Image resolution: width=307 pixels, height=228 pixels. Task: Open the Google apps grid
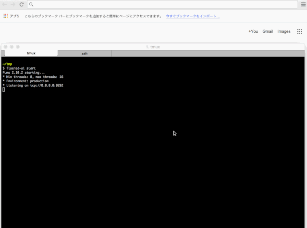[x=299, y=31]
